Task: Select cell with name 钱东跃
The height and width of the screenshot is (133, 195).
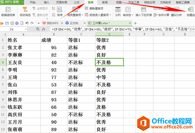Action: [x=23, y=107]
